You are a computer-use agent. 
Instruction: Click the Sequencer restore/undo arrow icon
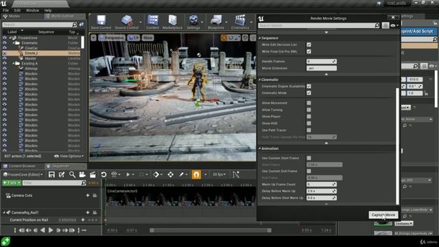click(x=104, y=175)
